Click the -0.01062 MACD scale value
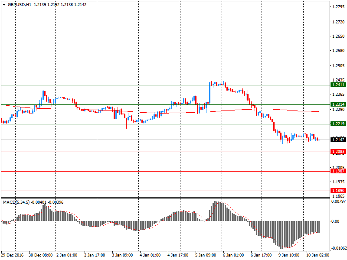 click(339, 248)
